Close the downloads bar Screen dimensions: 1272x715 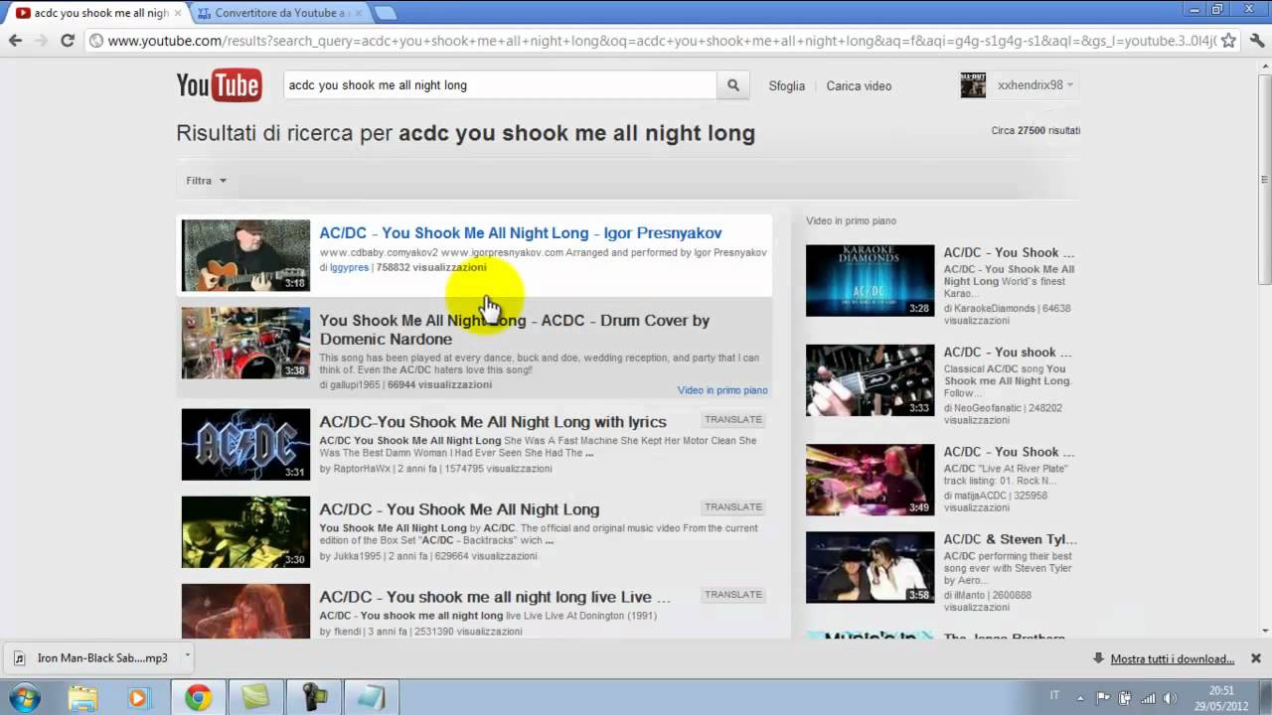coord(1256,658)
